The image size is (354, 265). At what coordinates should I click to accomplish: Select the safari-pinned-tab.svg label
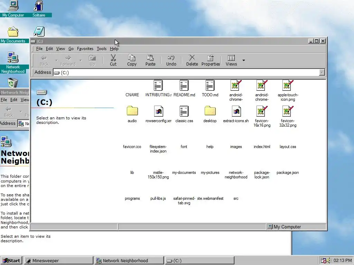point(184,201)
